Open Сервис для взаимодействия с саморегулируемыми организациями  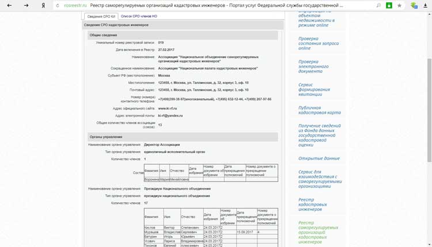[320, 179]
